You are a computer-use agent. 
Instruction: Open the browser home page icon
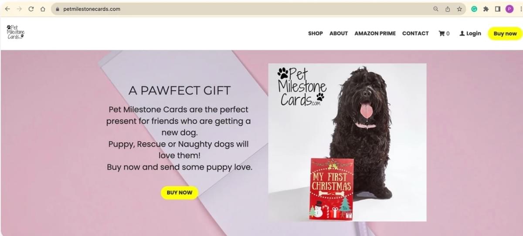click(43, 9)
